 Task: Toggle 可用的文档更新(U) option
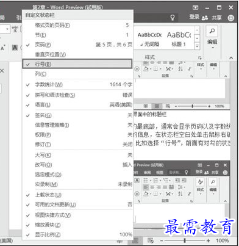click(x=77, y=204)
